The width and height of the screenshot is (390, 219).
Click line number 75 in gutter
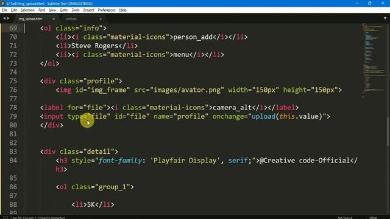13,81
